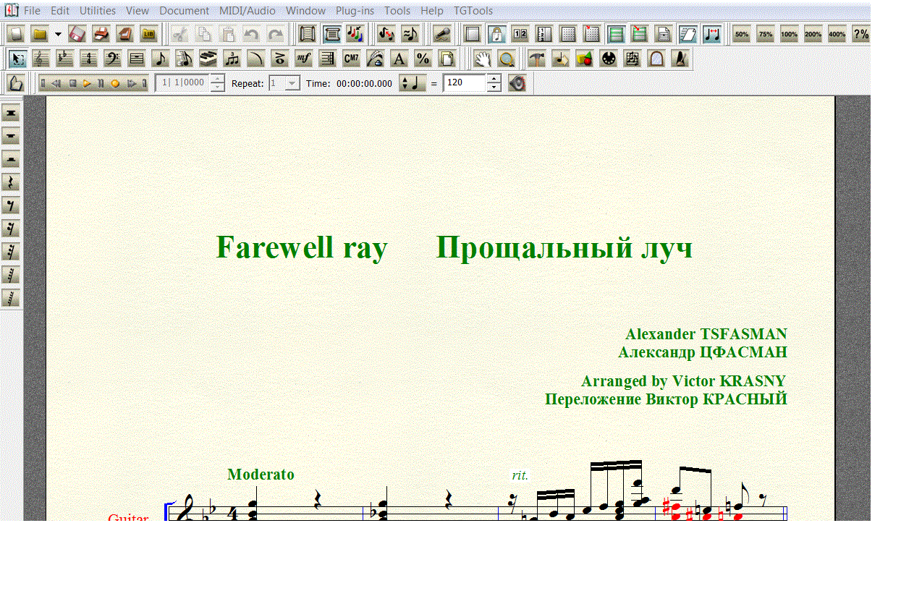
Task: Set zoom to 50%
Action: (741, 34)
